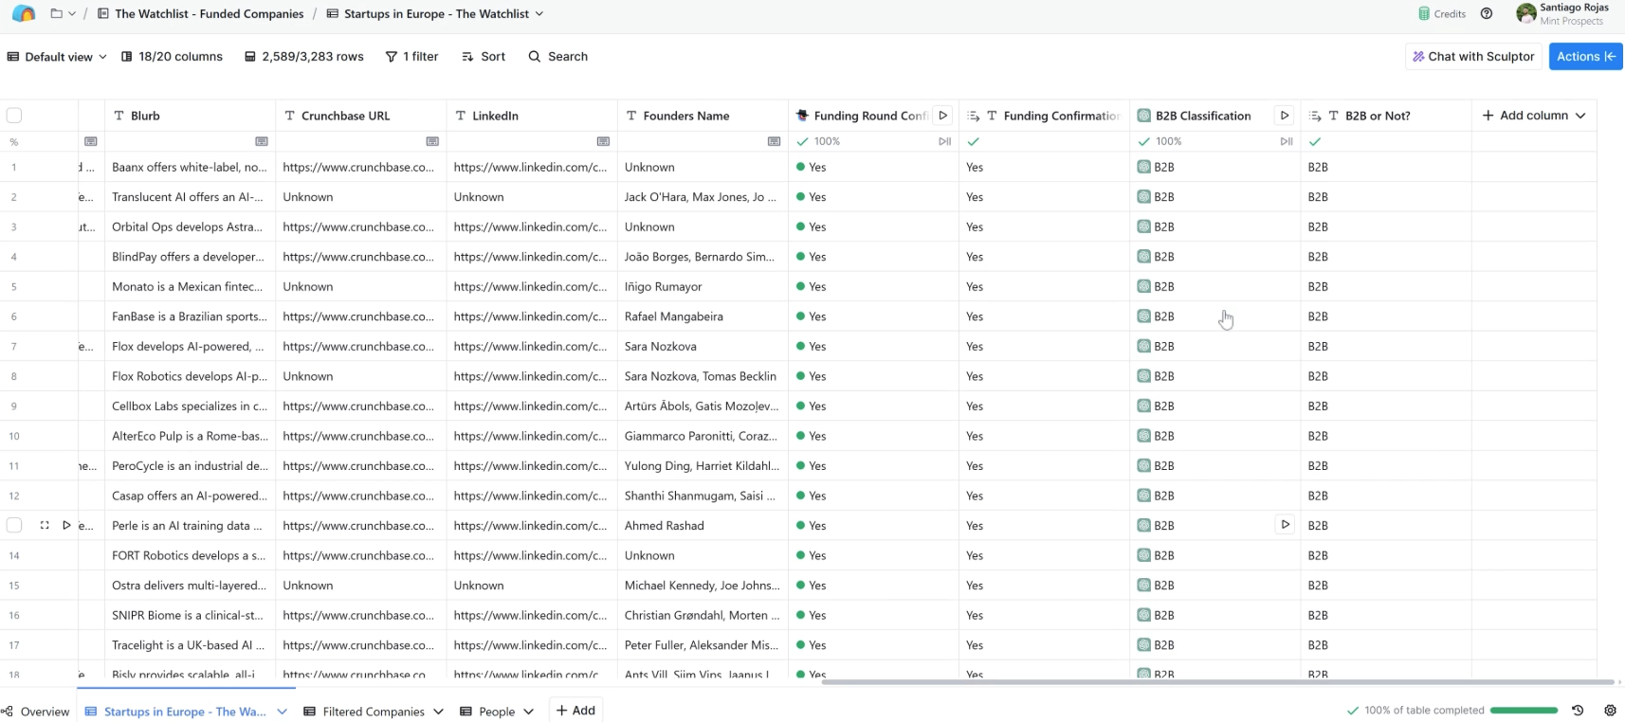1625x722 pixels.
Task: Toggle the select-all rows checkbox
Action: tap(14, 116)
